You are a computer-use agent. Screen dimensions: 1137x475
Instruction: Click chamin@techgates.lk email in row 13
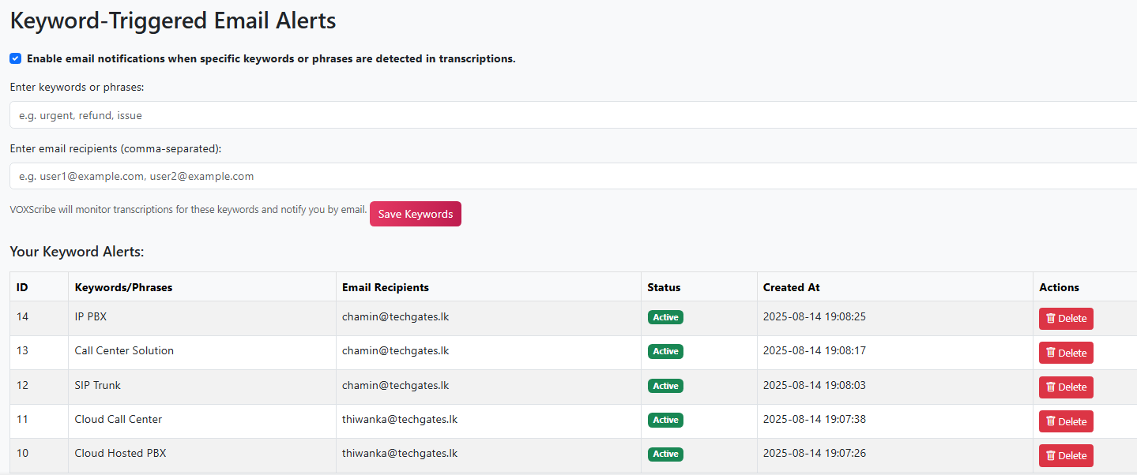click(x=395, y=350)
